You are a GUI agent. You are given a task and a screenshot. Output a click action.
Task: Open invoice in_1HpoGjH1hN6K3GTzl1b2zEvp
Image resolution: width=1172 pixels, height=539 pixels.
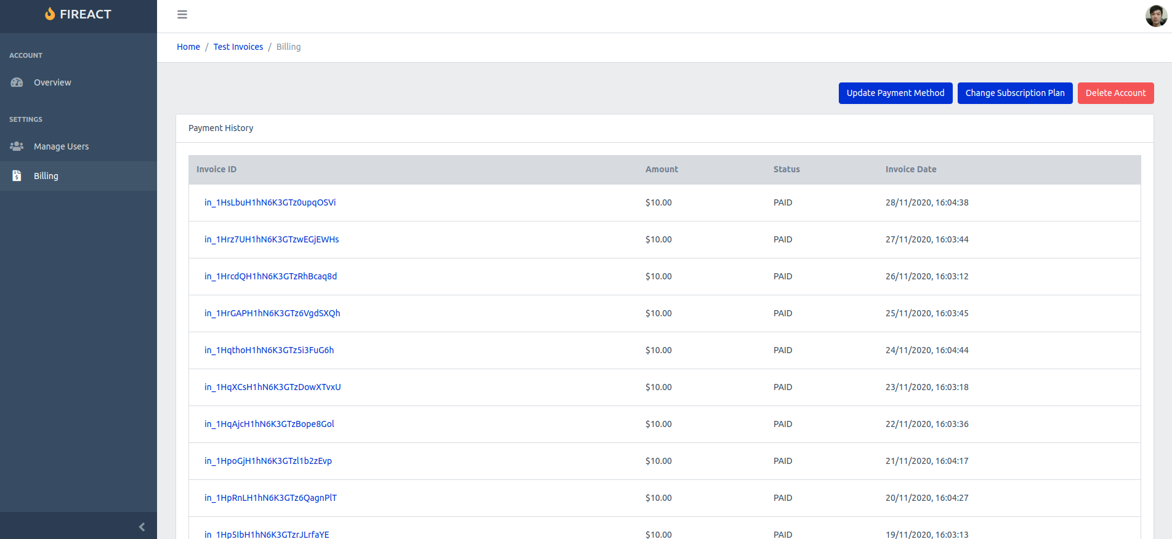point(268,461)
